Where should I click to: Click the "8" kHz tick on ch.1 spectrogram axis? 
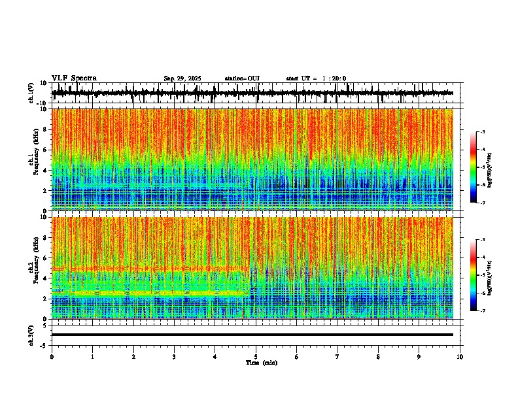pyautogui.click(x=46, y=129)
